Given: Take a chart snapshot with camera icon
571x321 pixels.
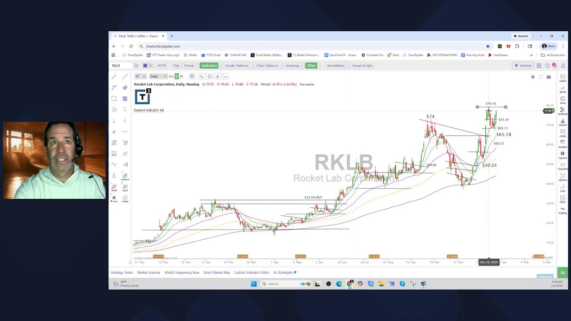Looking at the screenshot, I should coord(549,77).
